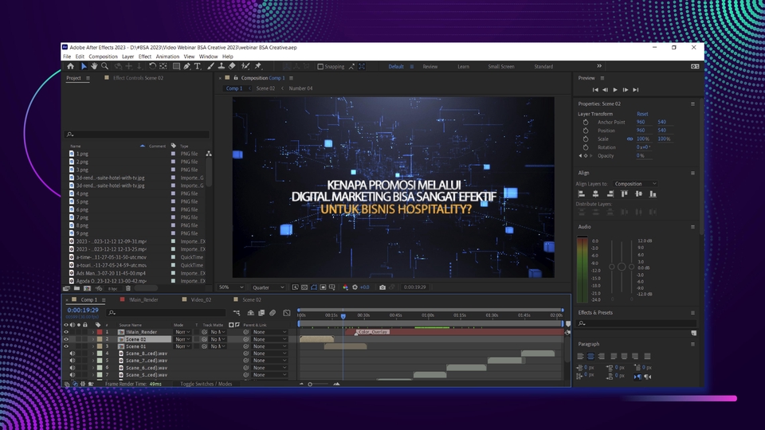Select the Rotation tool

click(153, 66)
